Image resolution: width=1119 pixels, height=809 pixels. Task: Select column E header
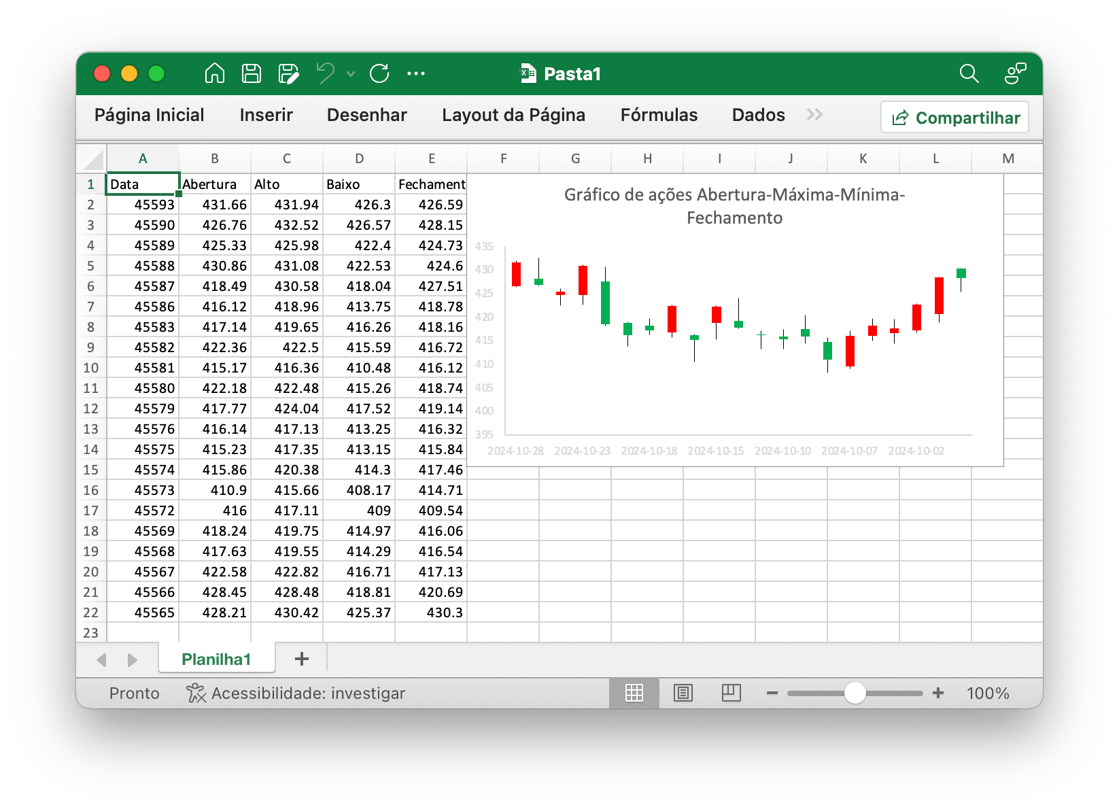432,158
